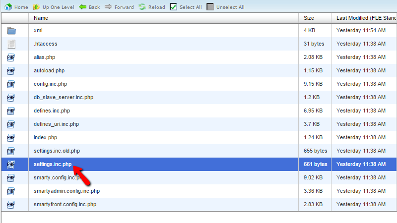Click PHP icon for defines.inc.php

(11, 111)
